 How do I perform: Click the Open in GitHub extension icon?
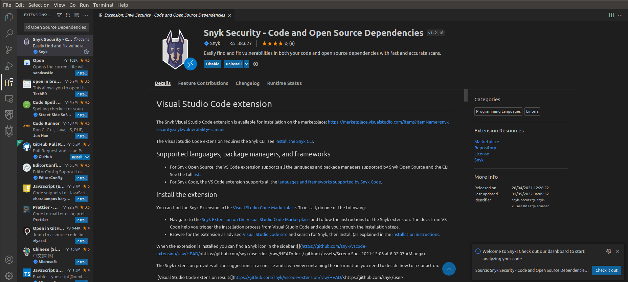pyautogui.click(x=27, y=231)
